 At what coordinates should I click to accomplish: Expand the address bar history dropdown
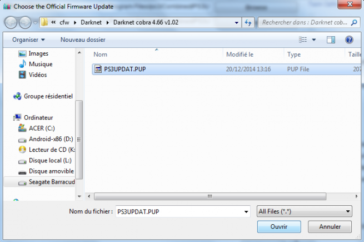coord(237,23)
